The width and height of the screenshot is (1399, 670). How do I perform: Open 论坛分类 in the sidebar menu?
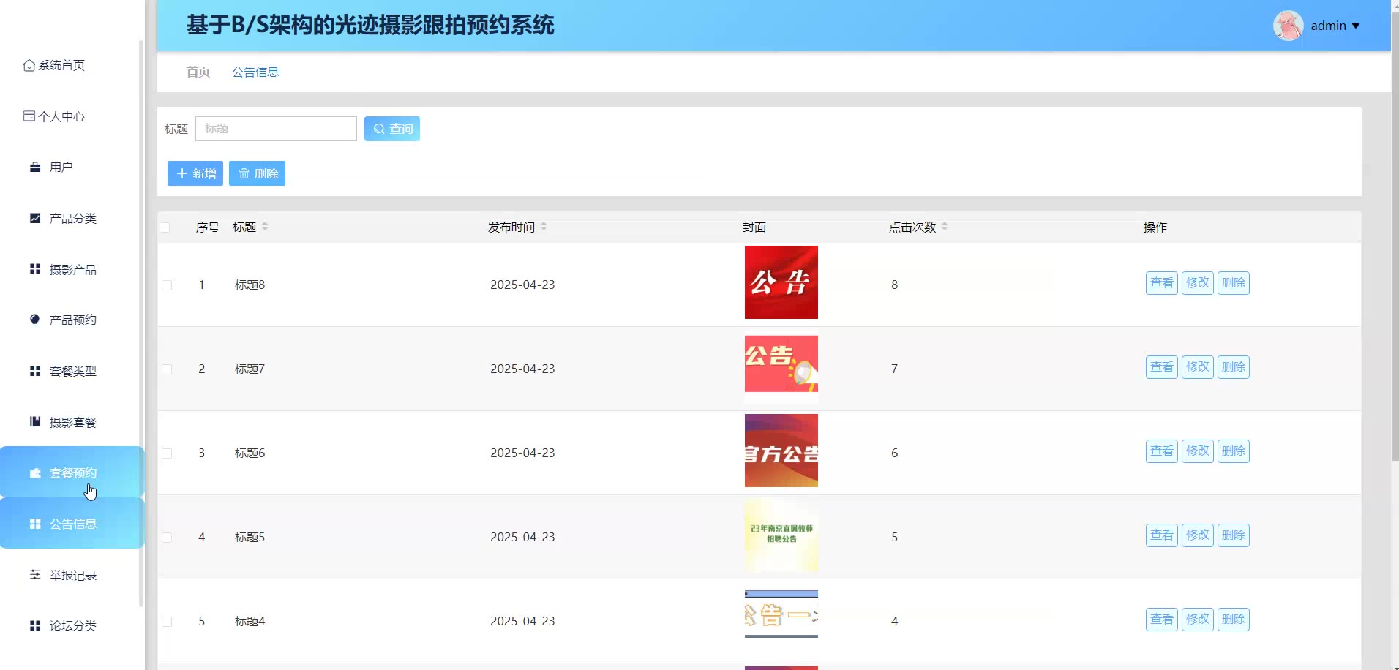[x=72, y=625]
